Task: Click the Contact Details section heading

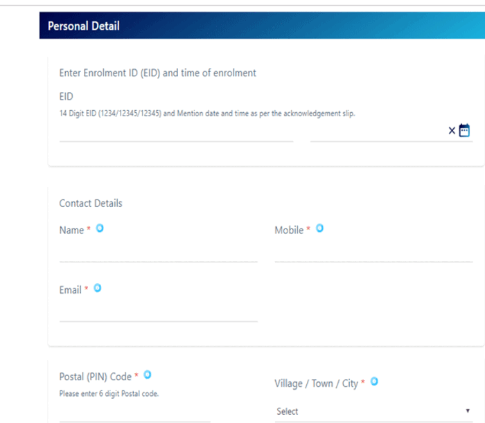Action: [x=91, y=204]
